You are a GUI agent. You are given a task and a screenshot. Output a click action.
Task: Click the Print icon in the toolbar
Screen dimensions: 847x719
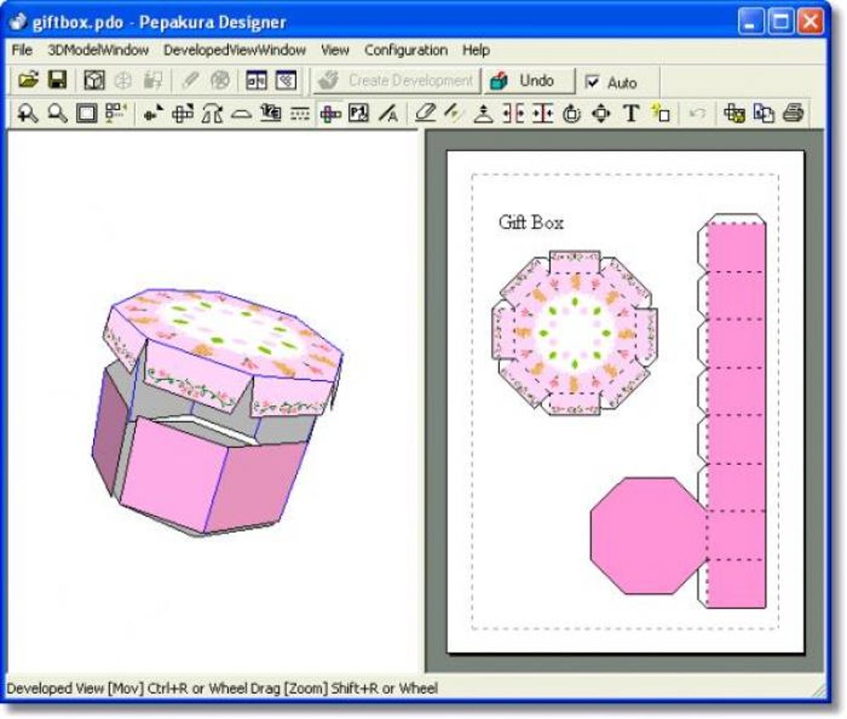793,114
